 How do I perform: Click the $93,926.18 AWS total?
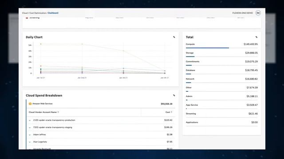[166, 104]
